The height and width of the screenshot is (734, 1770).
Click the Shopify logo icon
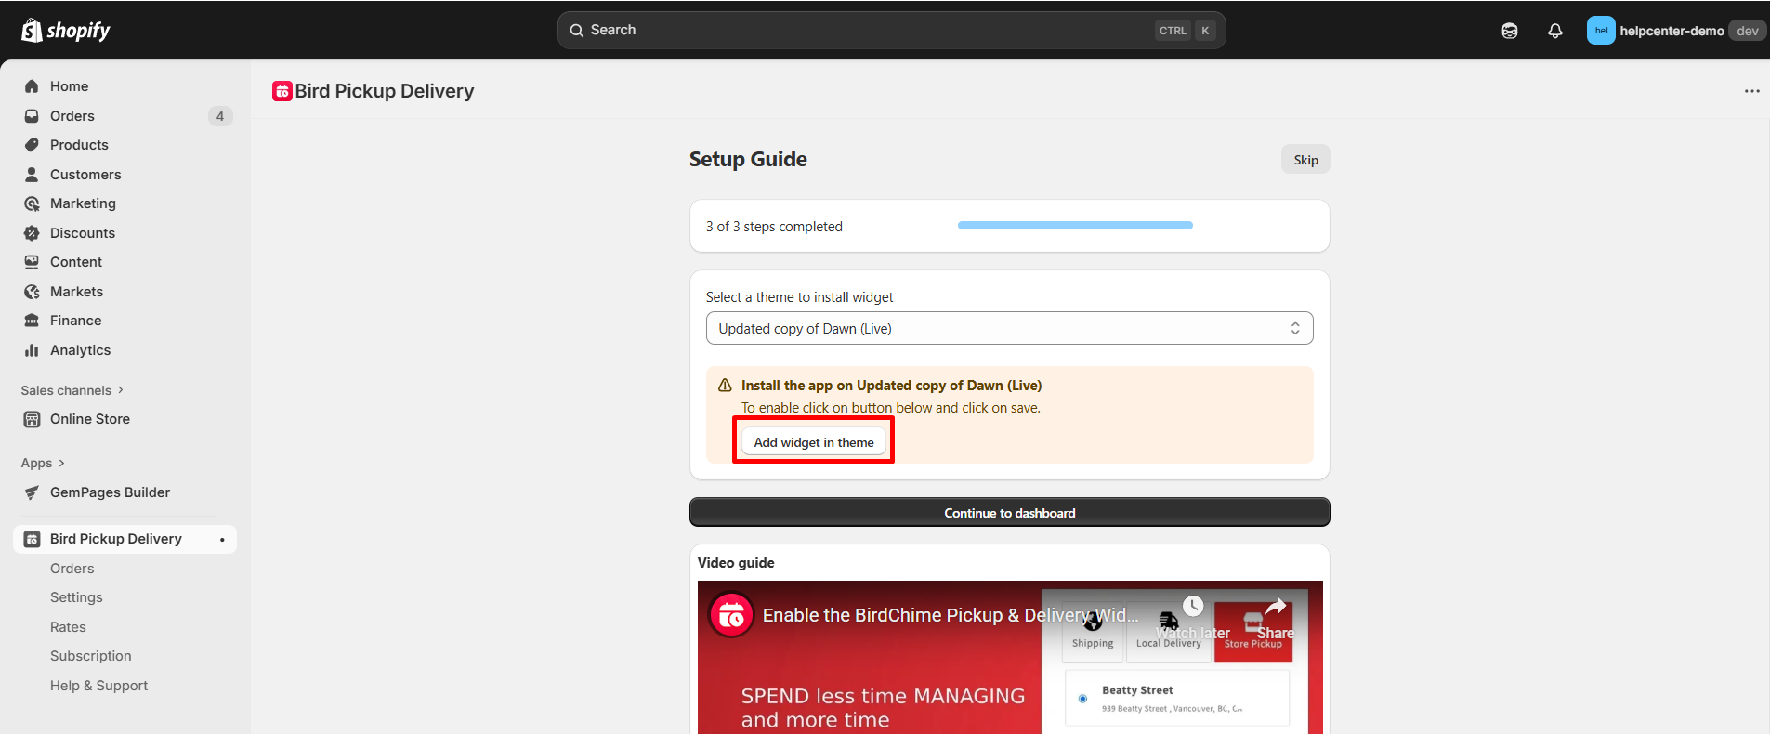[x=32, y=31]
